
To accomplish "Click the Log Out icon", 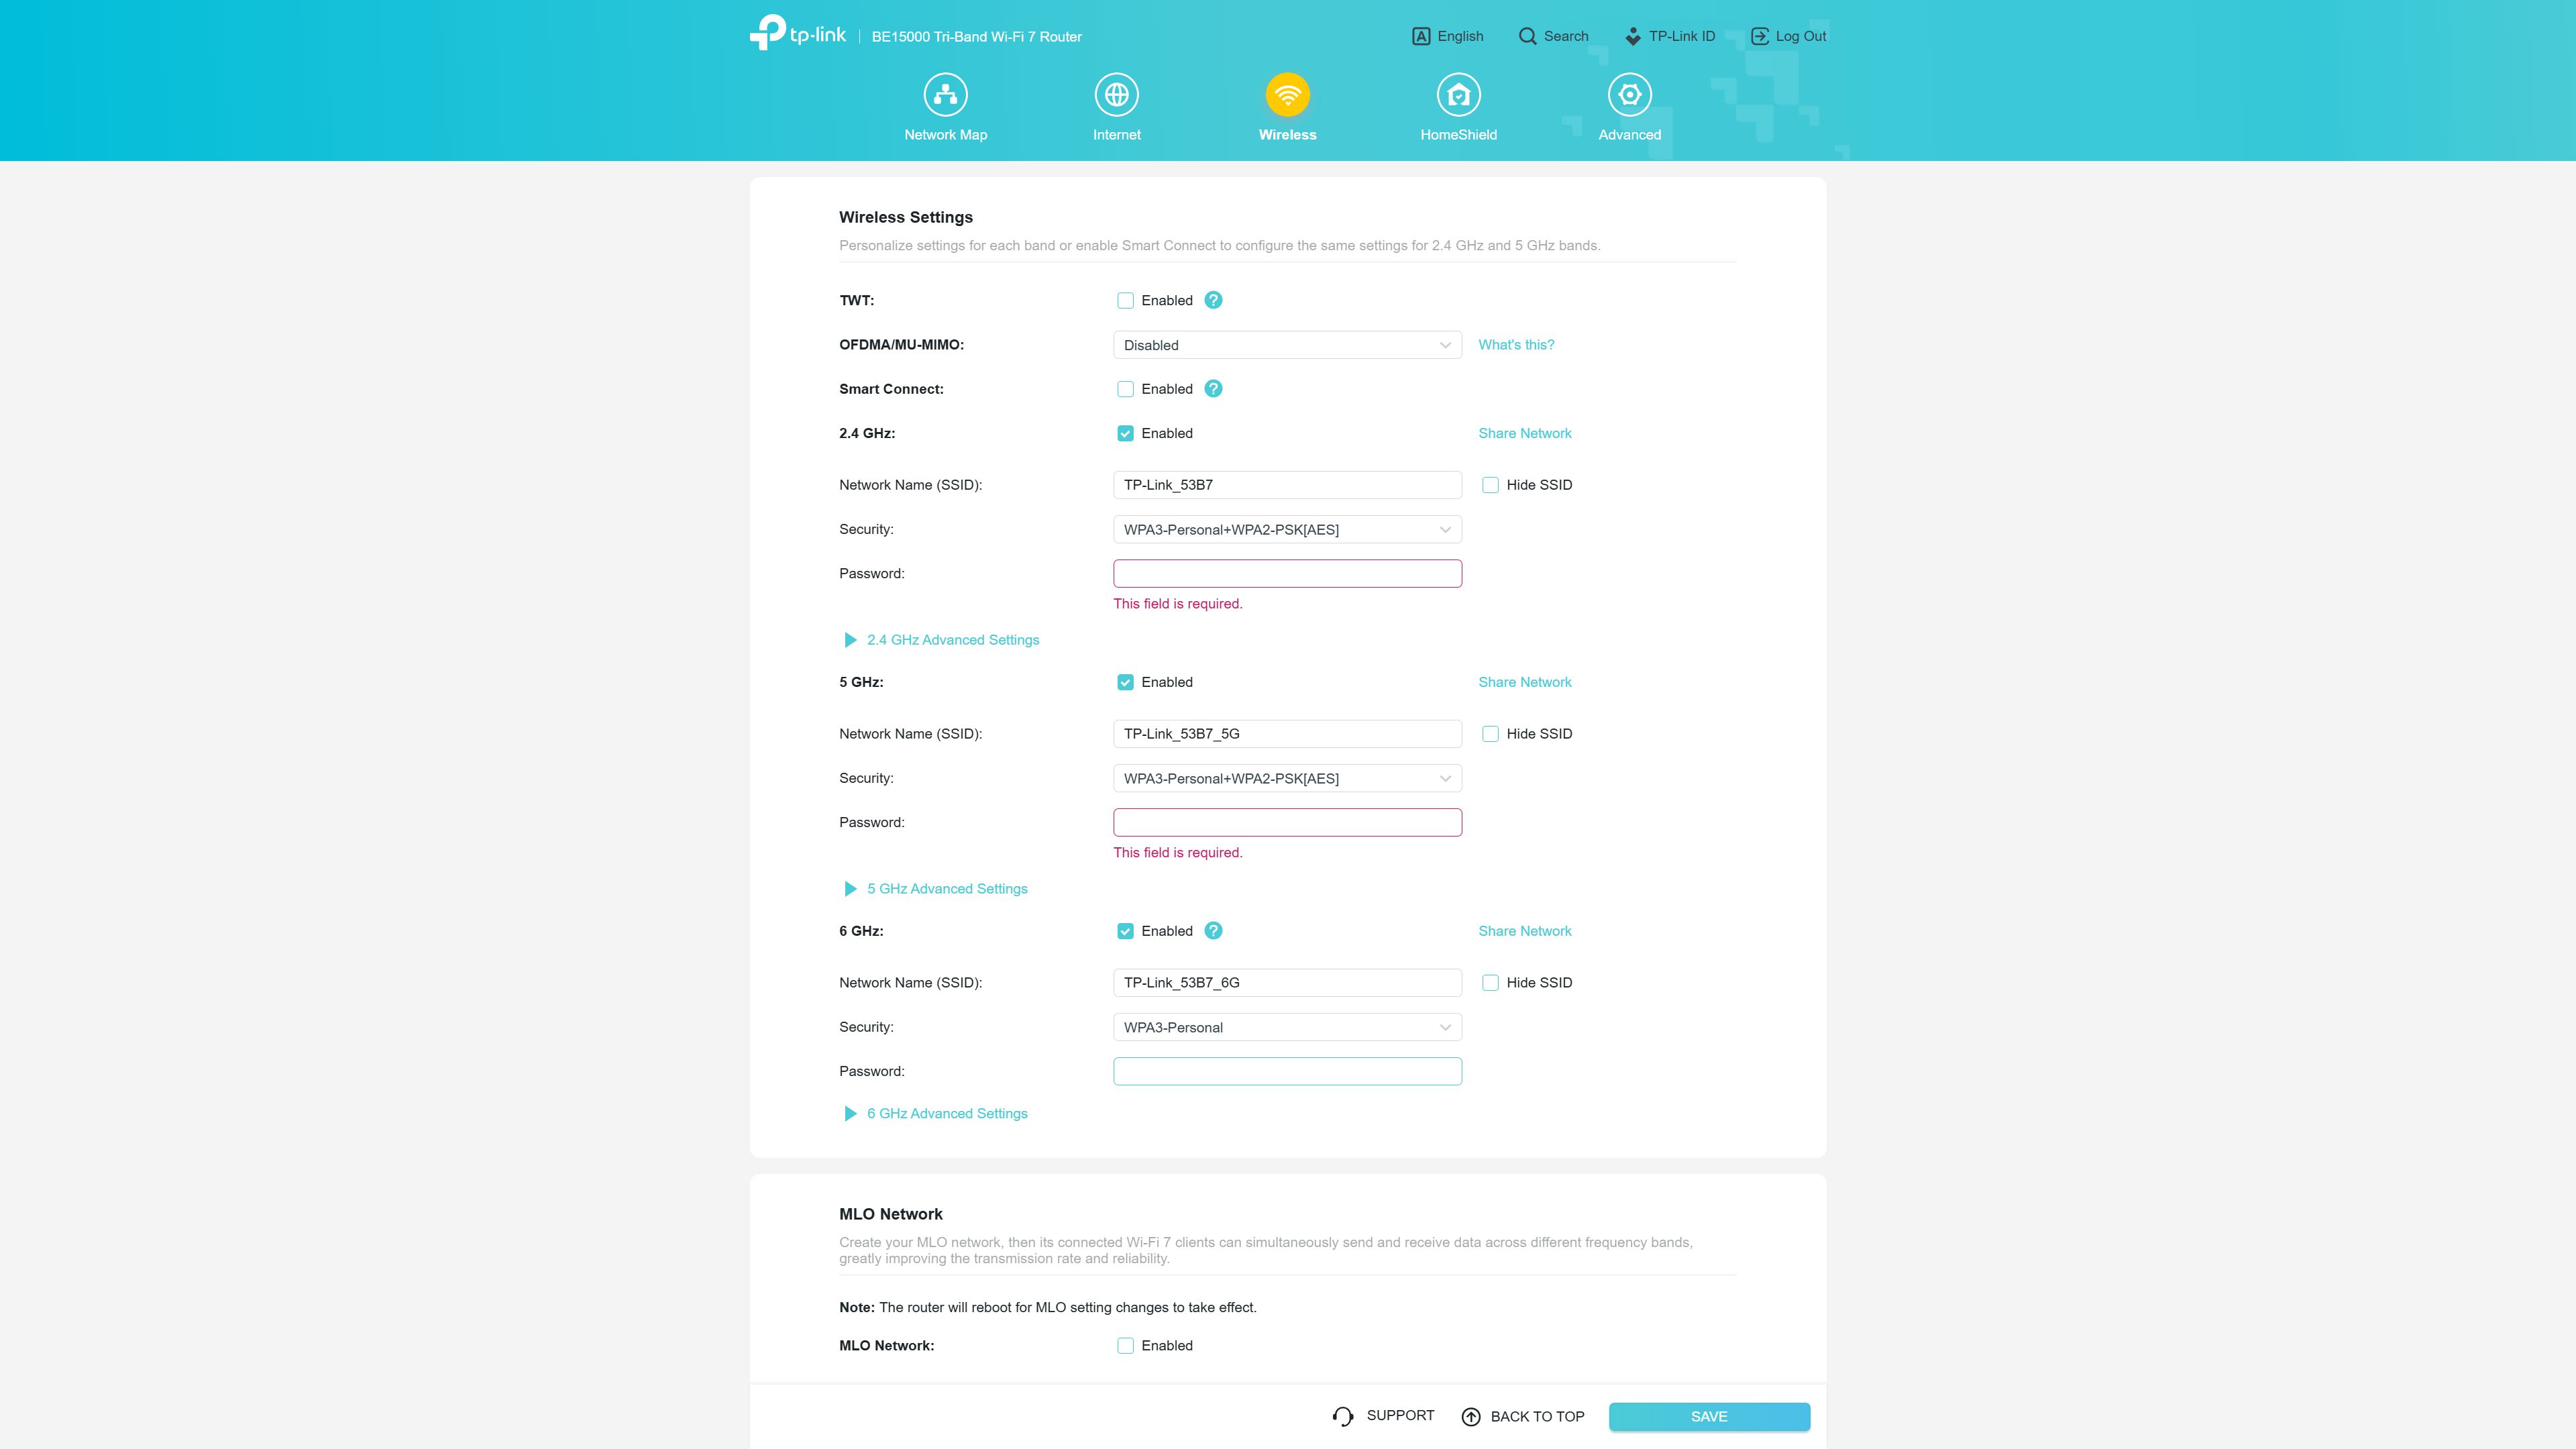I will (1759, 36).
